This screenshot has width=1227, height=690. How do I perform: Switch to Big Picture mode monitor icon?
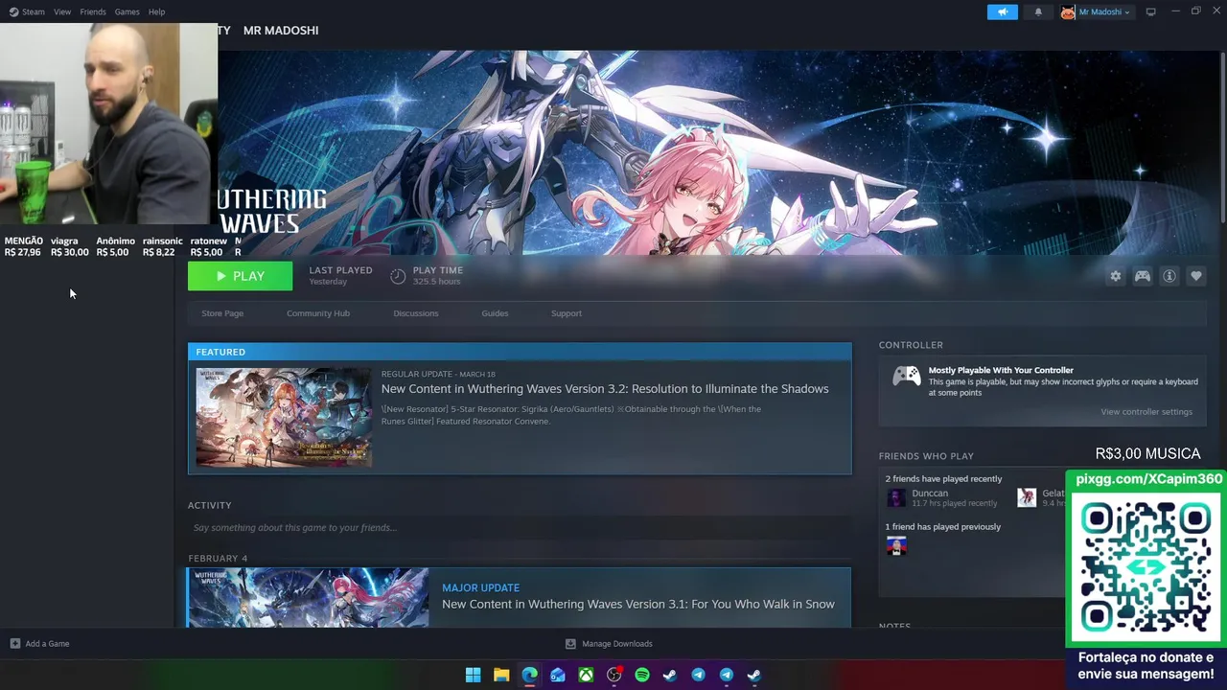pyautogui.click(x=1151, y=11)
